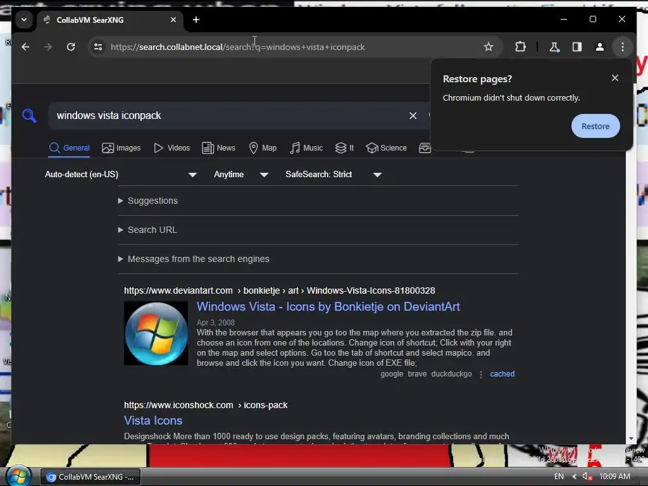Viewport: 648px width, 486px height.
Task: Toggle the browser side panel
Action: 577,47
